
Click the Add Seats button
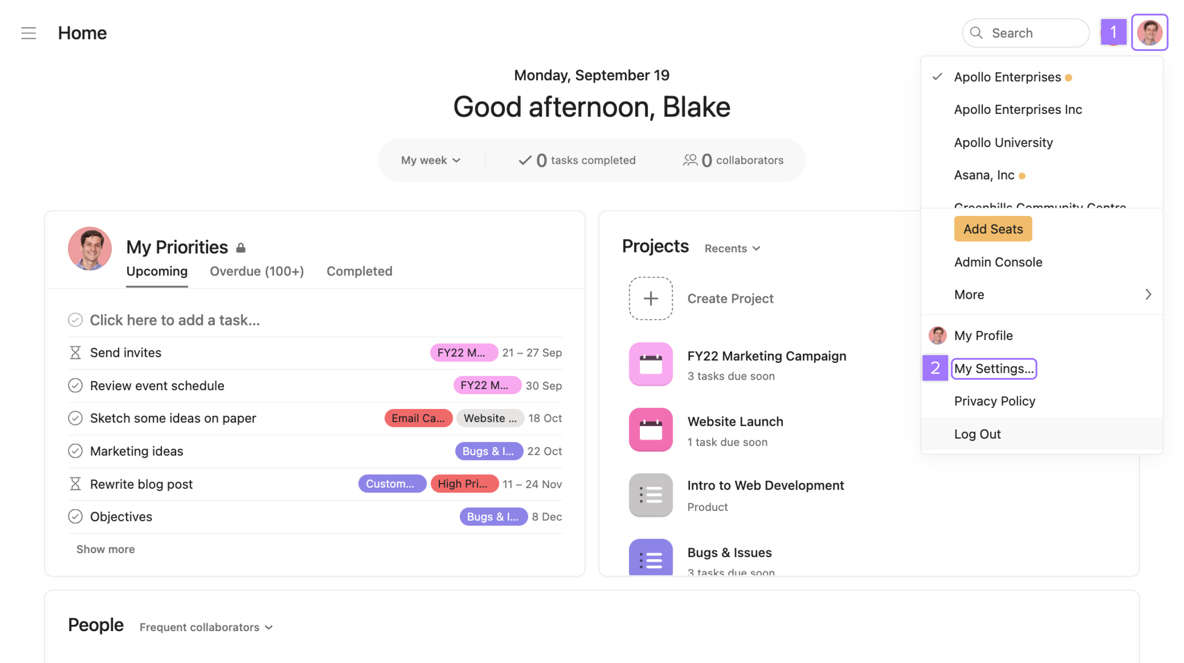pyautogui.click(x=993, y=229)
